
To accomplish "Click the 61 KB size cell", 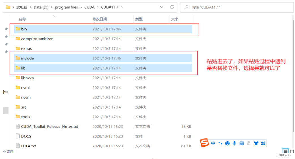I will click(x=186, y=146).
